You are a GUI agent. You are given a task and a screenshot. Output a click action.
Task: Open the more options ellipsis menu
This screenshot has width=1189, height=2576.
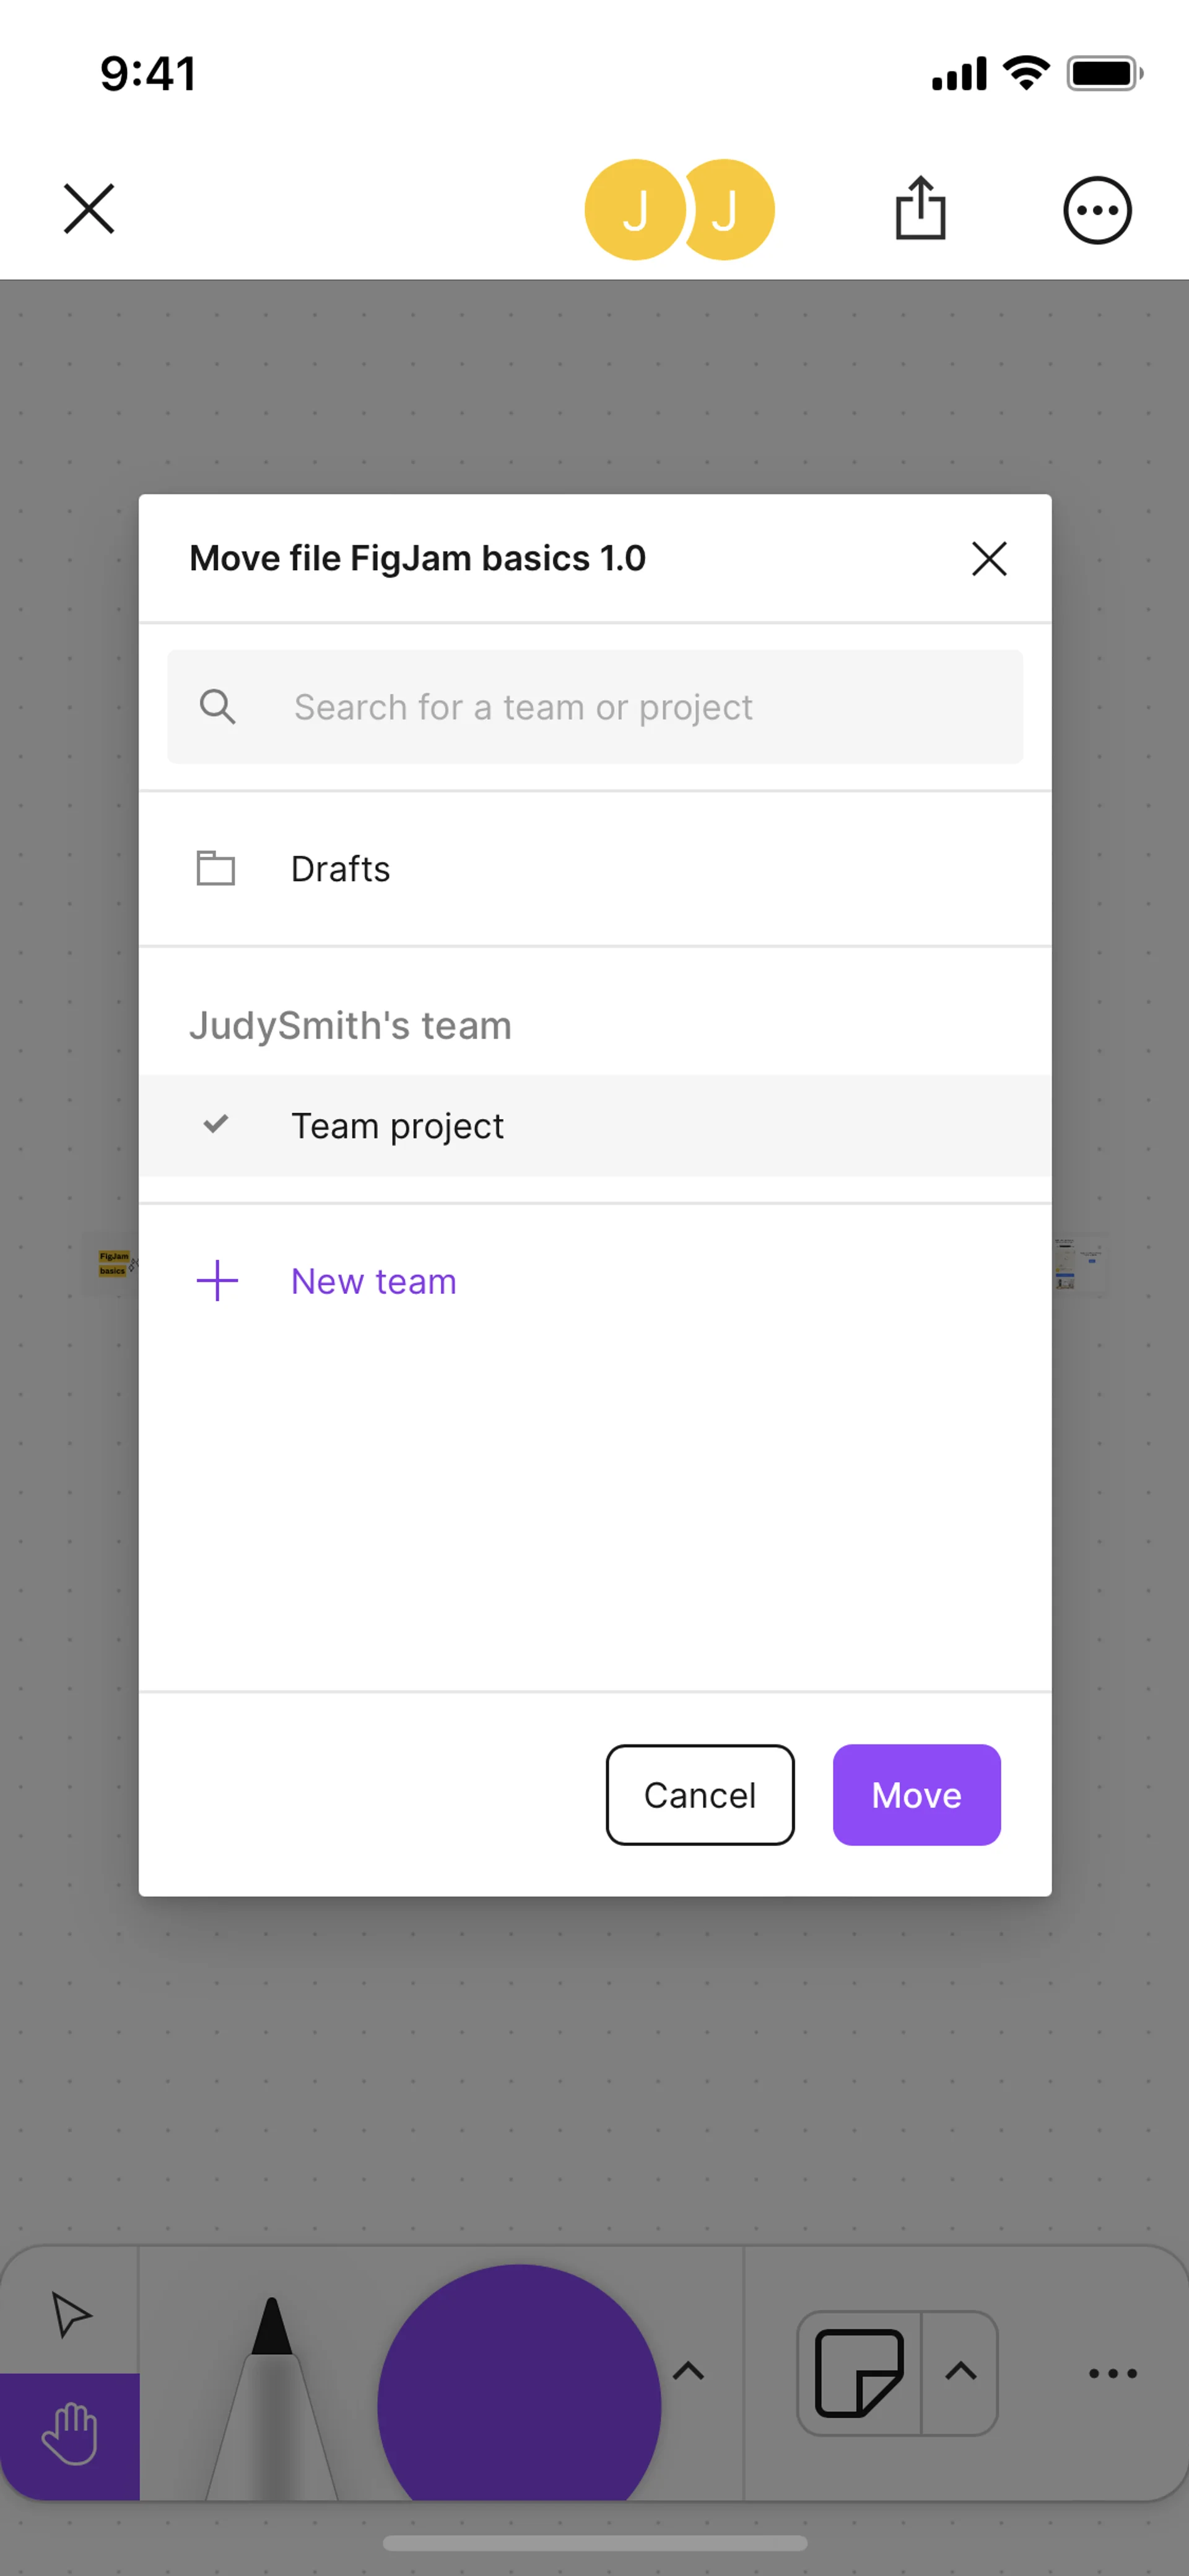tap(1096, 211)
